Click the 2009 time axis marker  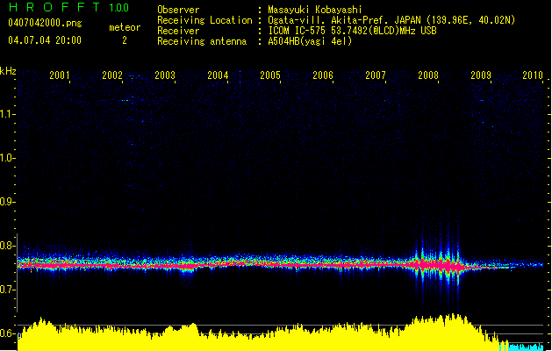click(x=481, y=75)
